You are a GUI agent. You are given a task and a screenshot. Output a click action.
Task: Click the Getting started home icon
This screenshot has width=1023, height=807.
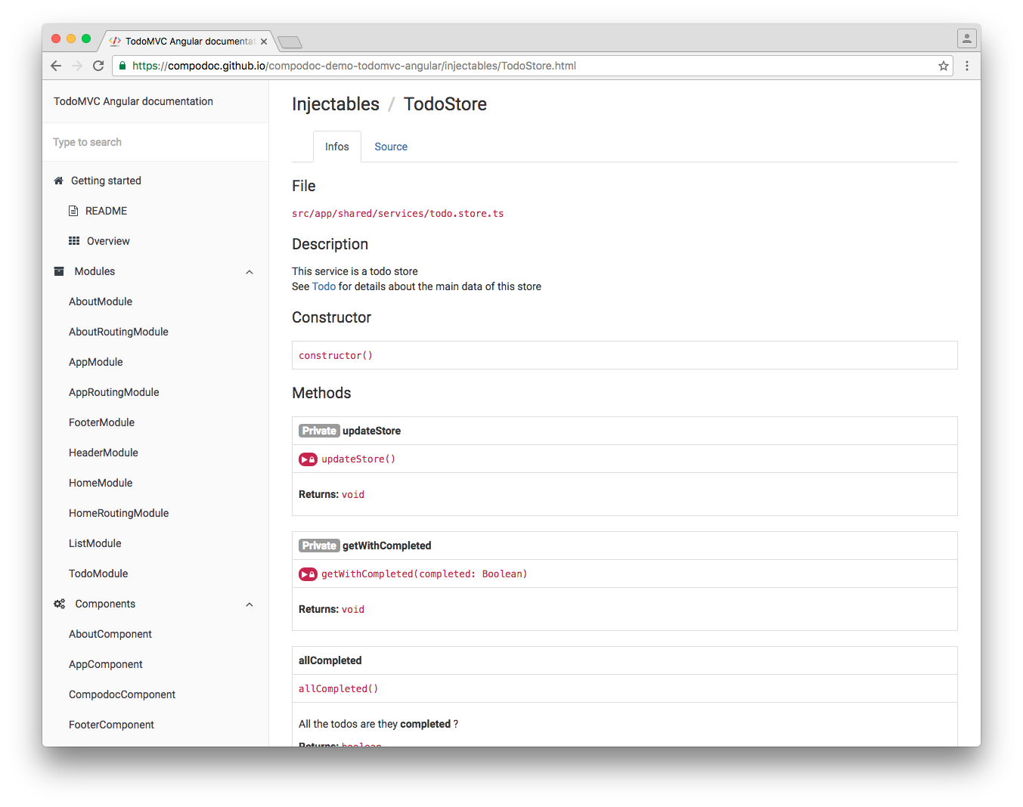pyautogui.click(x=58, y=181)
